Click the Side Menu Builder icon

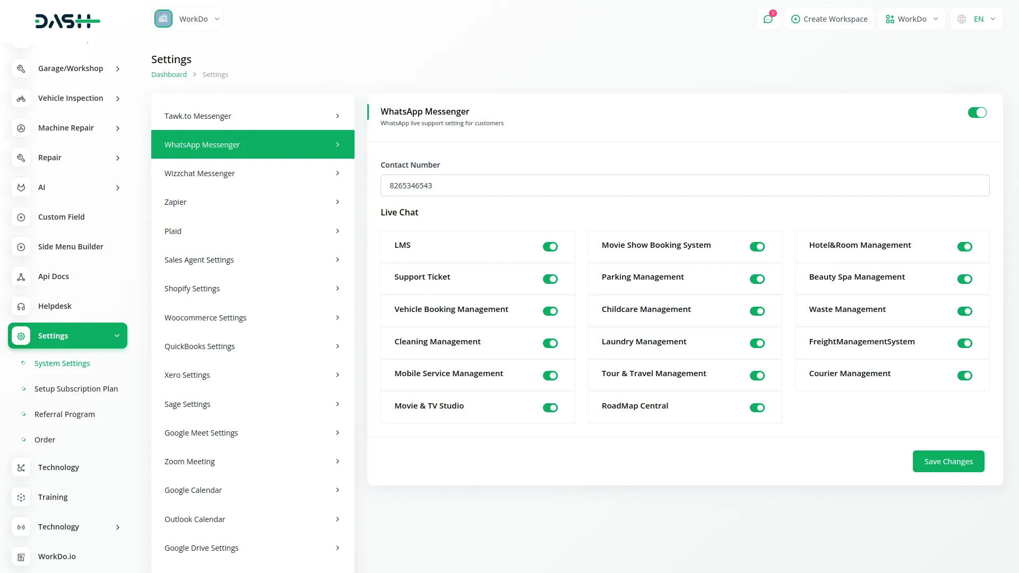[x=21, y=247]
